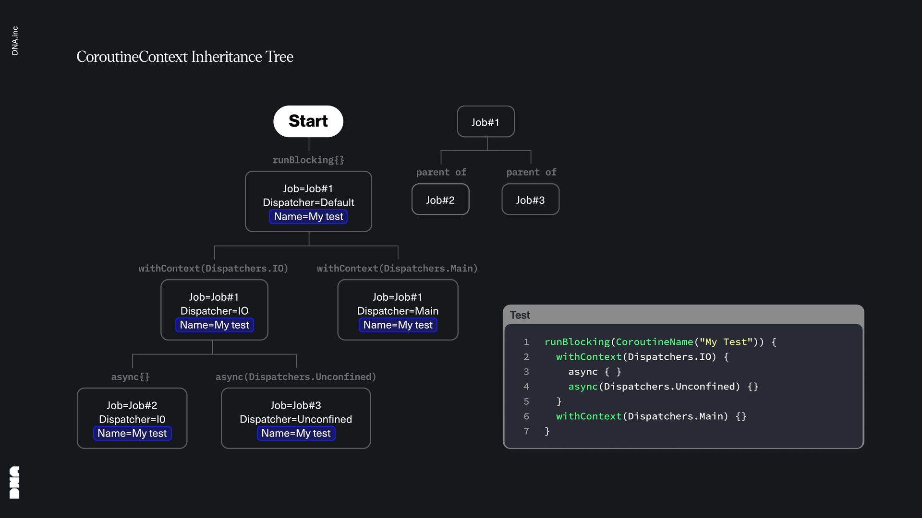The image size is (922, 518).
Task: Click the withContext(Dispatchers.IO) edge label
Action: pyautogui.click(x=213, y=268)
